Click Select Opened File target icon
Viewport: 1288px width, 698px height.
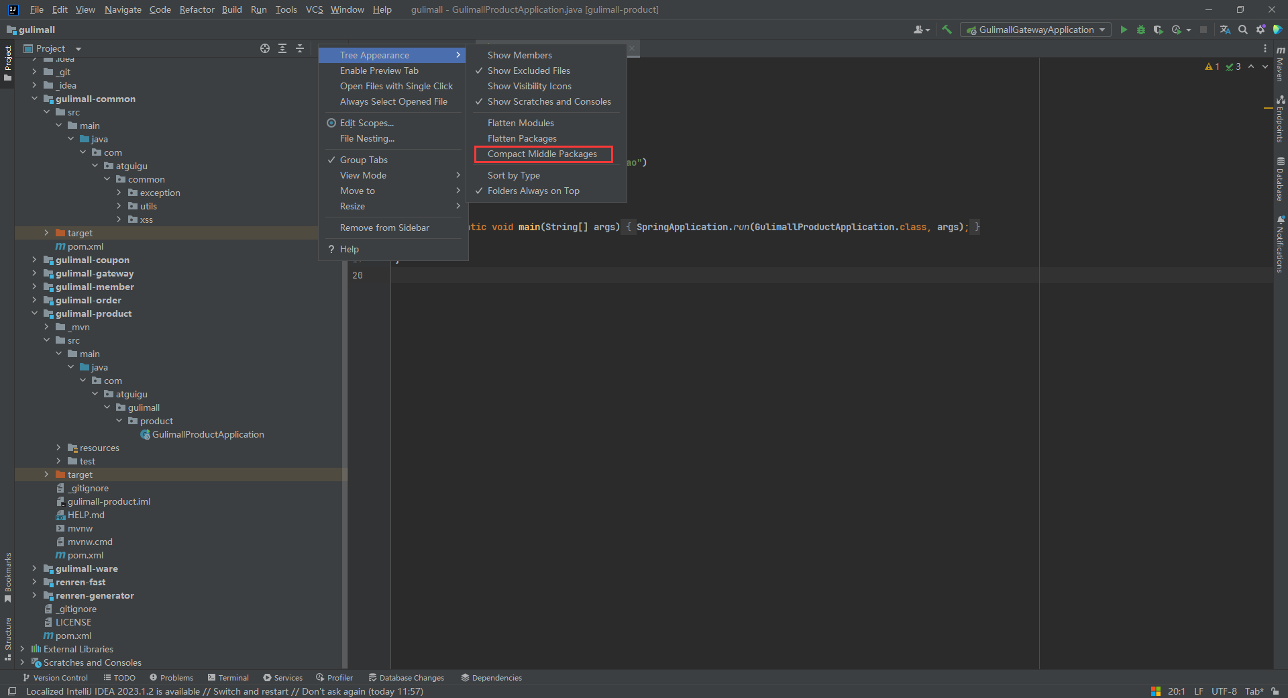point(265,48)
